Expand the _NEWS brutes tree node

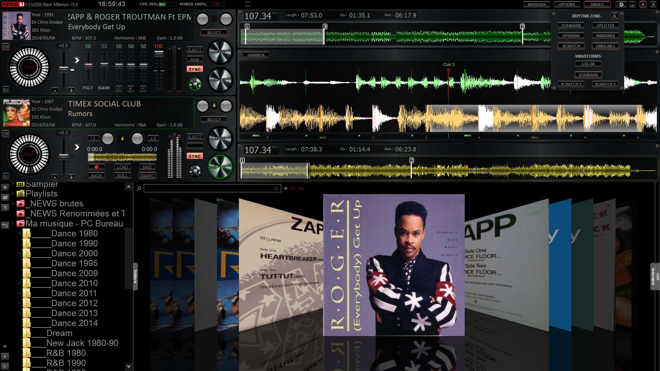click(13, 203)
